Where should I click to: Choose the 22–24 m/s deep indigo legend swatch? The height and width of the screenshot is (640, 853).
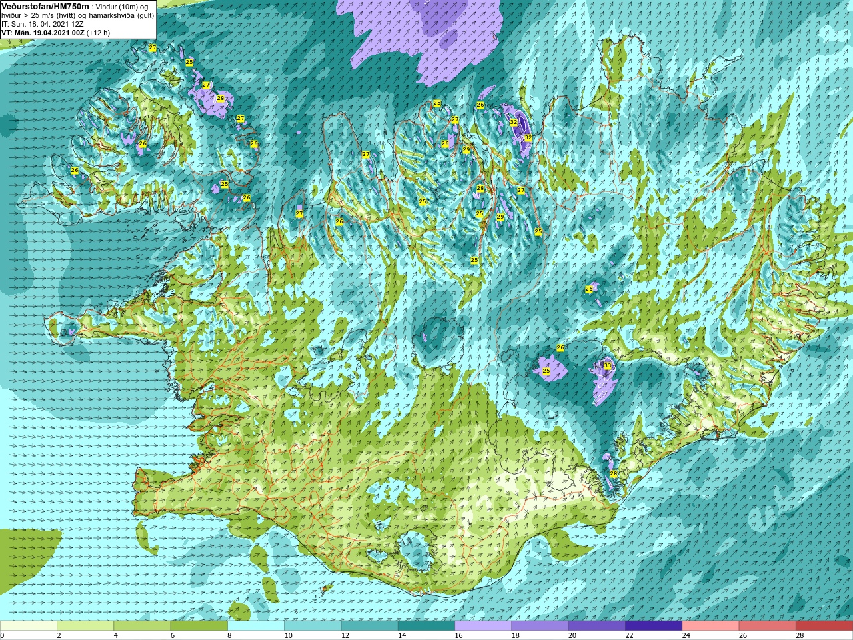click(x=654, y=626)
